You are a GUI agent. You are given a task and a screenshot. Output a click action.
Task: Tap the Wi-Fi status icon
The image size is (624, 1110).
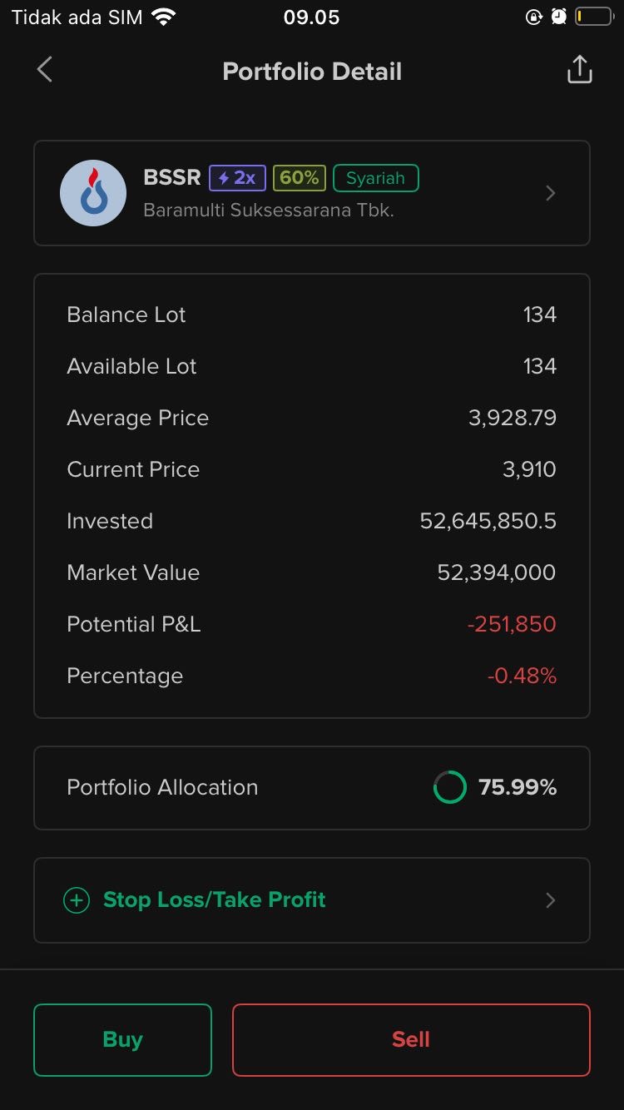pos(164,17)
